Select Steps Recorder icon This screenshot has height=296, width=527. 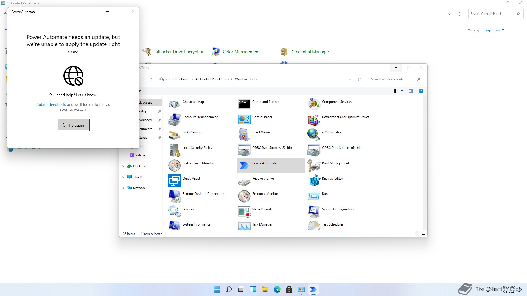click(x=244, y=212)
